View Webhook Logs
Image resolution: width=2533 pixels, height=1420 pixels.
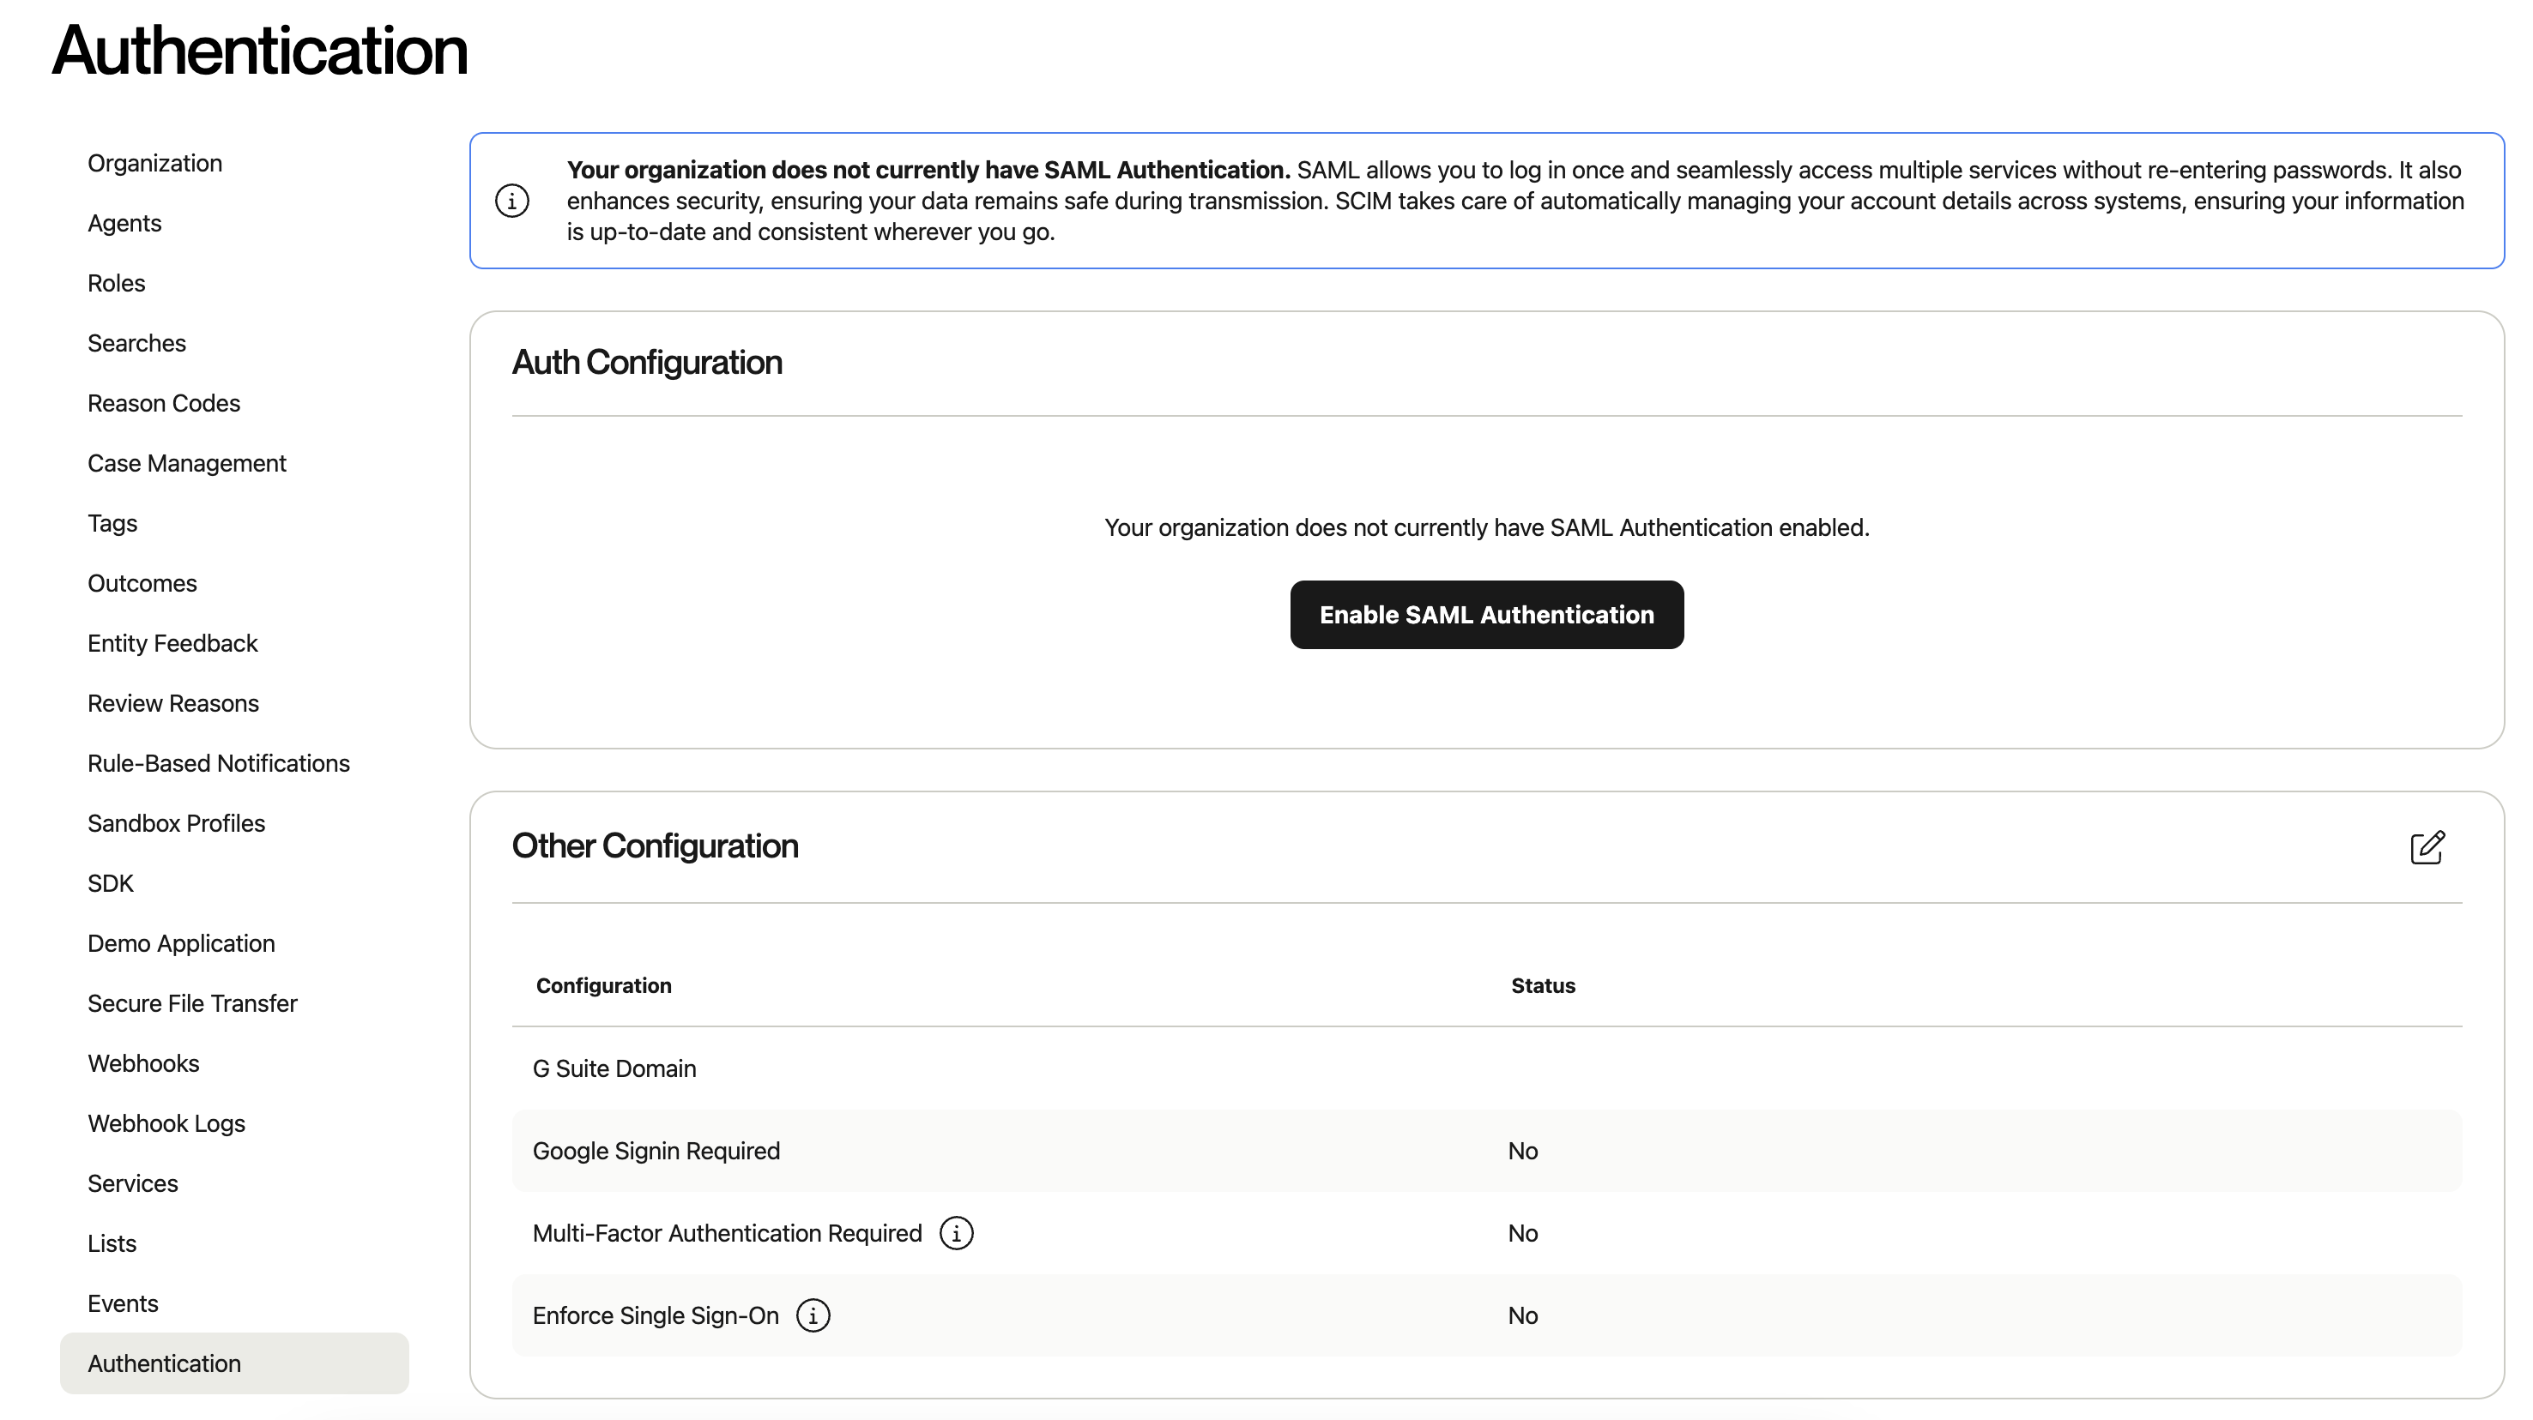(x=166, y=1123)
